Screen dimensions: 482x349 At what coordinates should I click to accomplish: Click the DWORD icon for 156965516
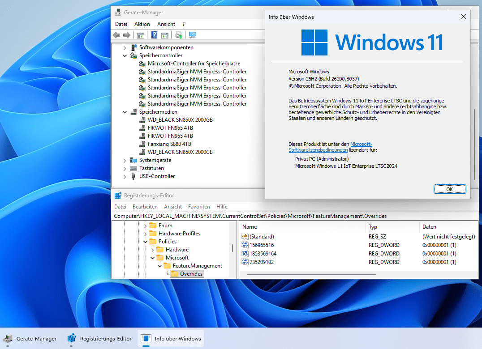245,245
